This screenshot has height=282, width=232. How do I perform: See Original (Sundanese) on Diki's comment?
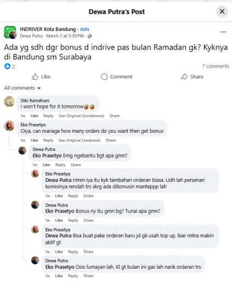click(x=81, y=116)
